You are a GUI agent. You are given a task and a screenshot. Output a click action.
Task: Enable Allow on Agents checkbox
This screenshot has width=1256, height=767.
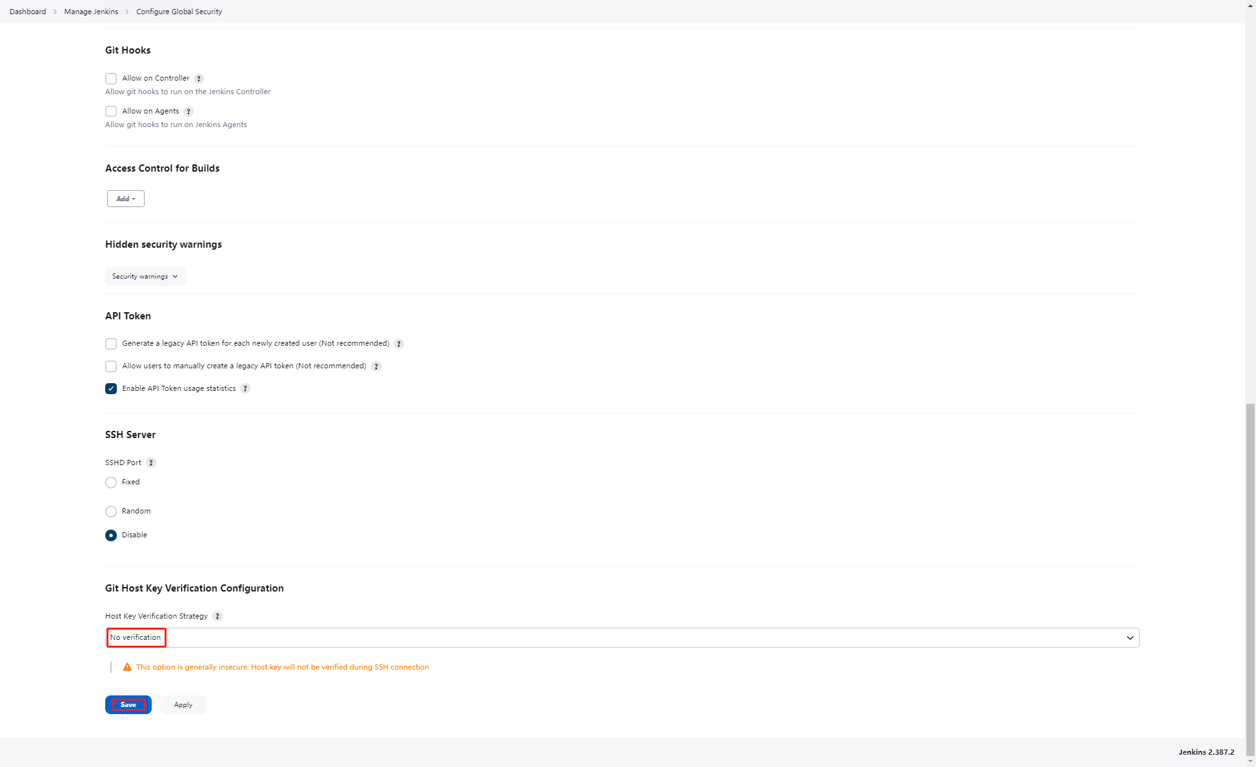[111, 112]
